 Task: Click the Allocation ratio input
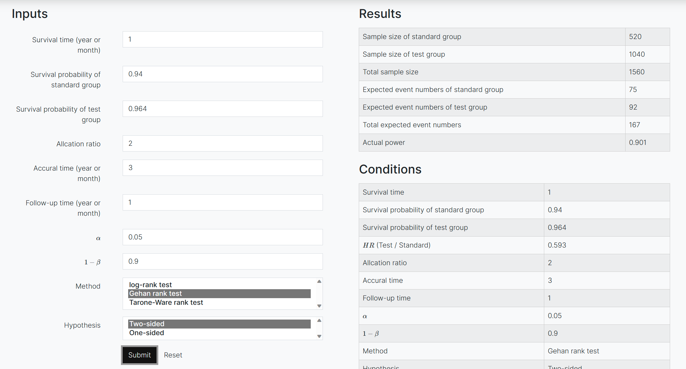pos(222,143)
